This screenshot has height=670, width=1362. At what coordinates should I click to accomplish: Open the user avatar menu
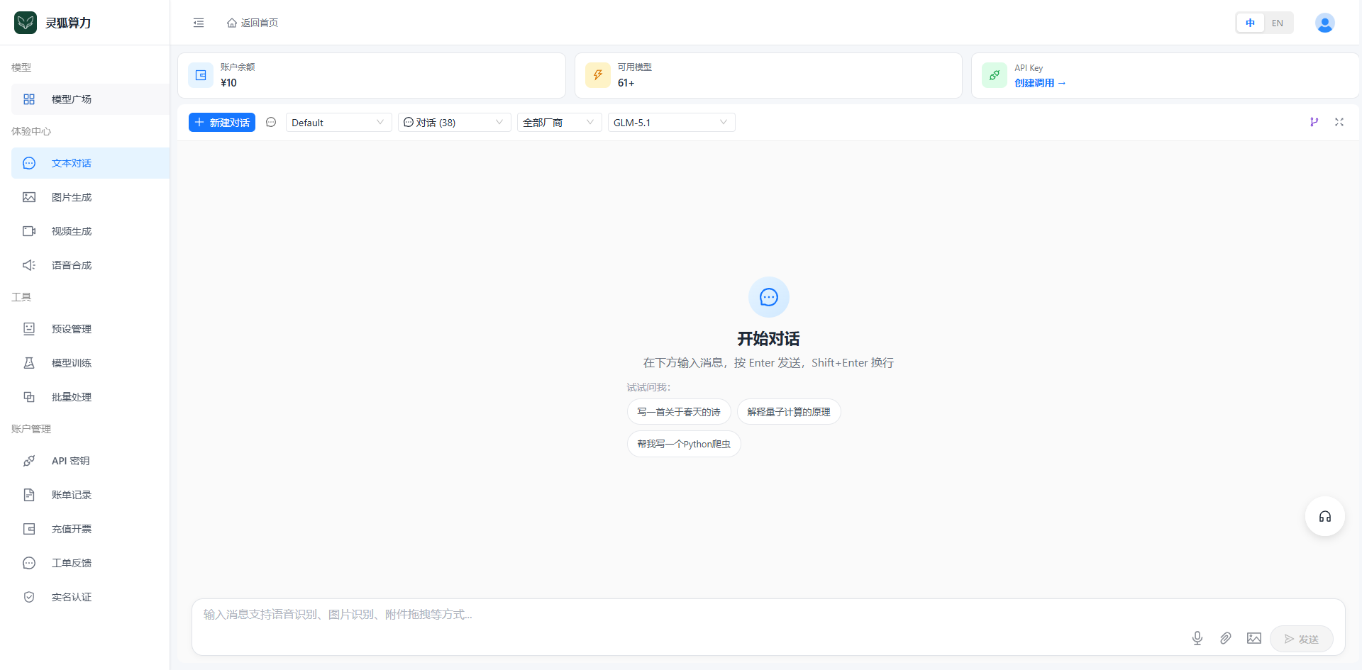(1324, 23)
